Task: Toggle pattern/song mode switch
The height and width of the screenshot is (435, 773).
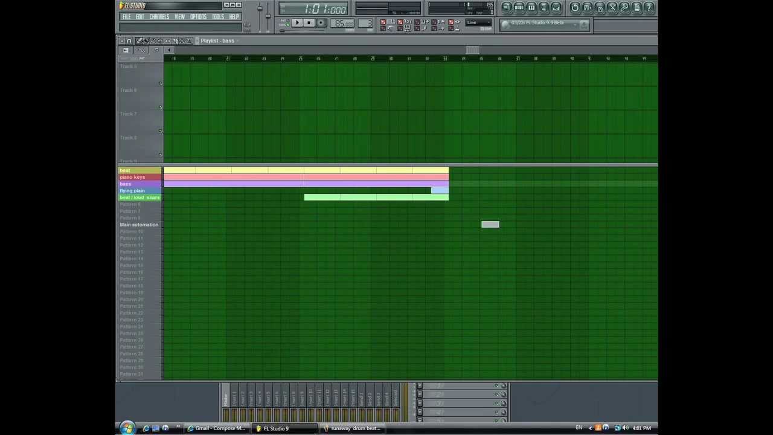Action: [285, 23]
